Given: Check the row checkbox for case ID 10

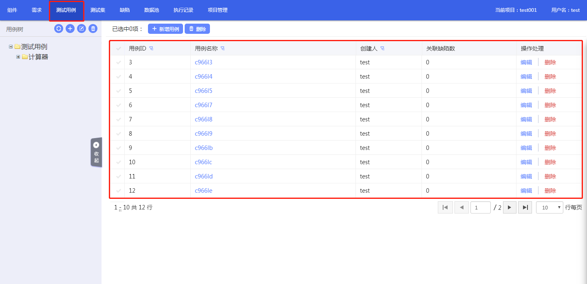Looking at the screenshot, I should pyautogui.click(x=119, y=162).
